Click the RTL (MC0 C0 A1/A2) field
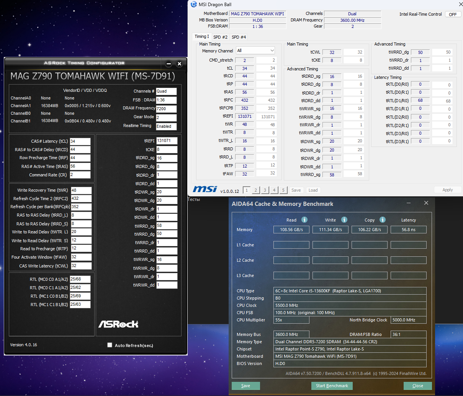This screenshot has width=463, height=396. (x=80, y=279)
